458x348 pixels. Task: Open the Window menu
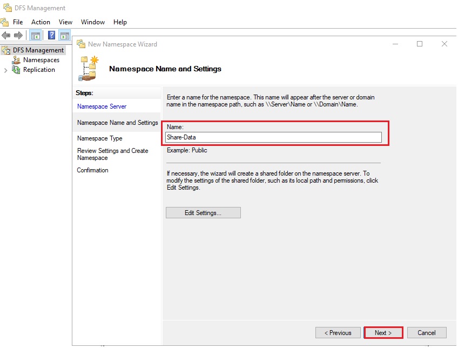(x=93, y=22)
